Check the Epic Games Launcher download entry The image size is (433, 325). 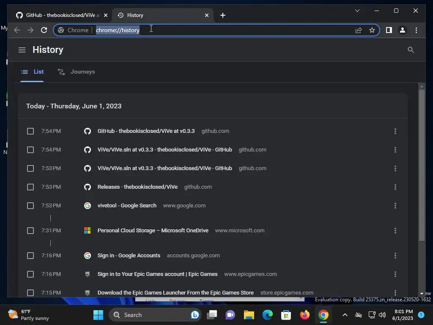pyautogui.click(x=30, y=293)
